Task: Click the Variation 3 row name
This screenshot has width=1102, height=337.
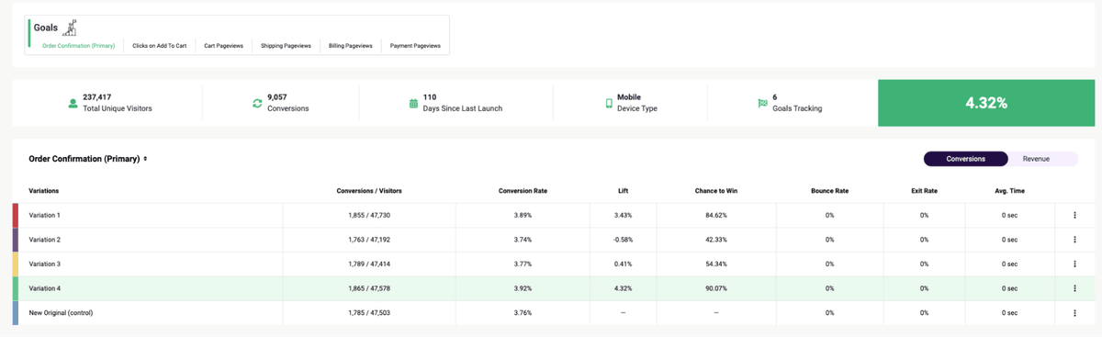Action: [45, 264]
